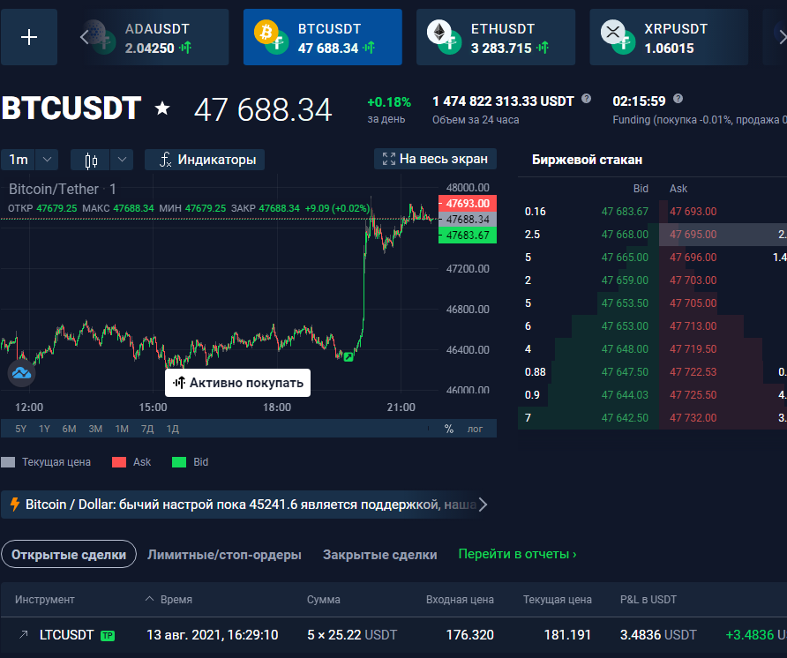Open the Bitcoin / Dollar news headline

[251, 505]
